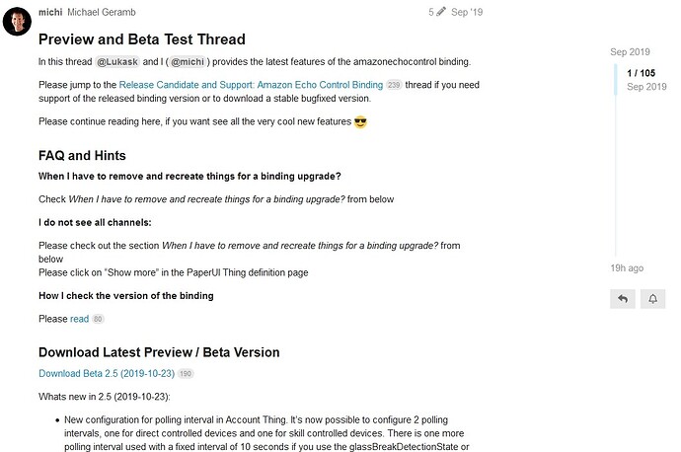681x452 pixels.
Task: Click the 190 download count badge
Action: point(186,374)
